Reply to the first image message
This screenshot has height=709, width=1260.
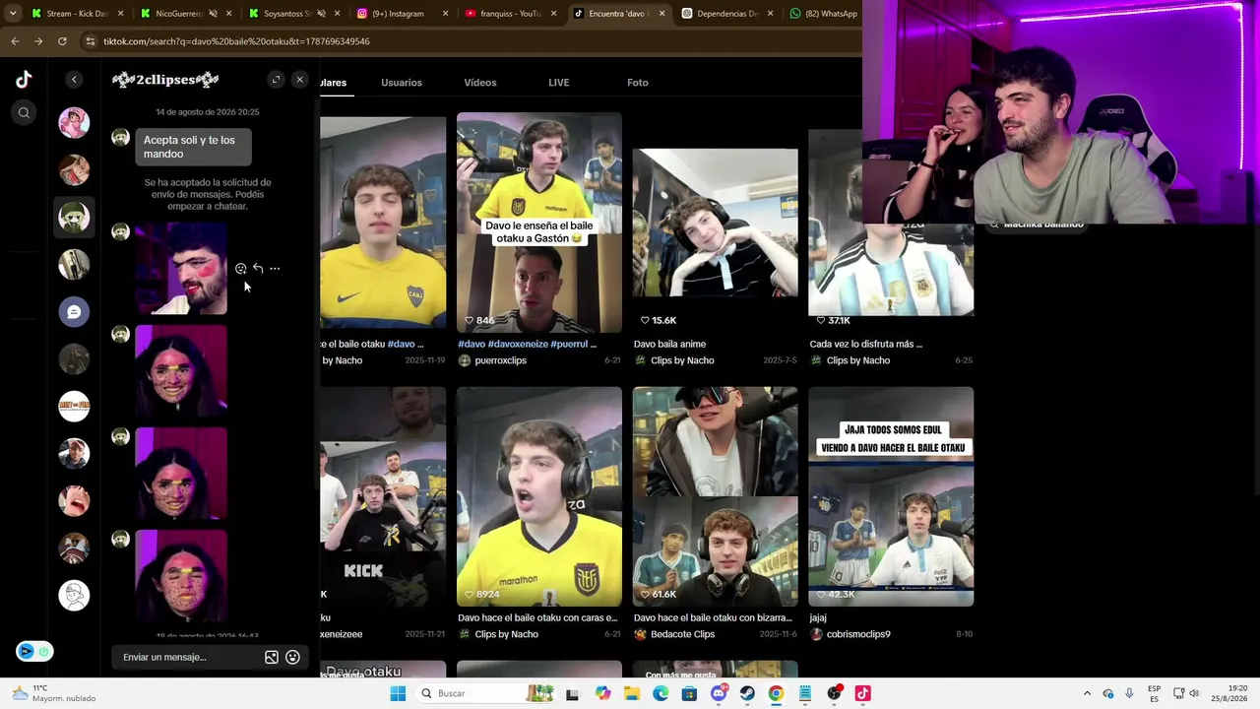(x=258, y=269)
